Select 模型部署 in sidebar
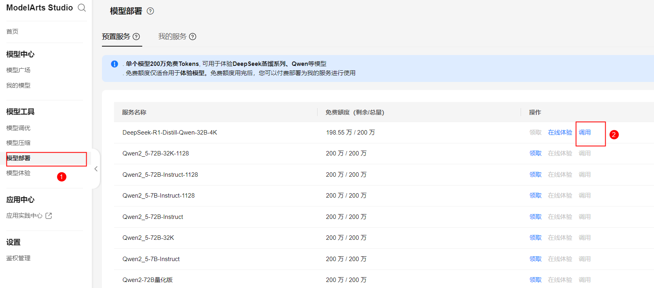Viewport: 654px width, 288px height. pos(19,158)
